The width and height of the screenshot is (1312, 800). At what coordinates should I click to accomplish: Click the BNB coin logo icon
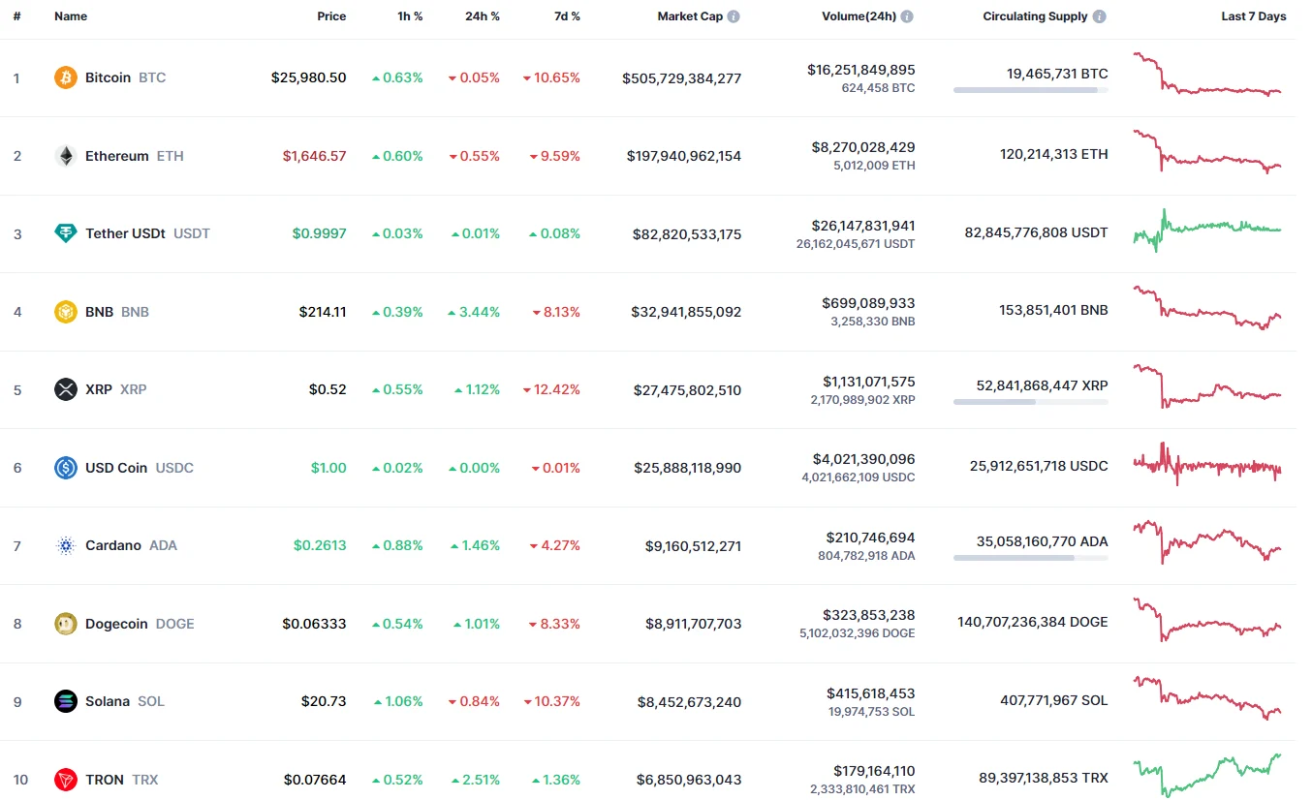(64, 312)
